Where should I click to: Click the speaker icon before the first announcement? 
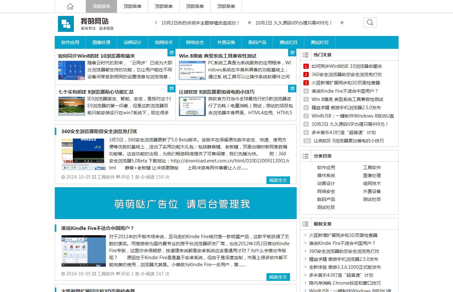pos(156,23)
